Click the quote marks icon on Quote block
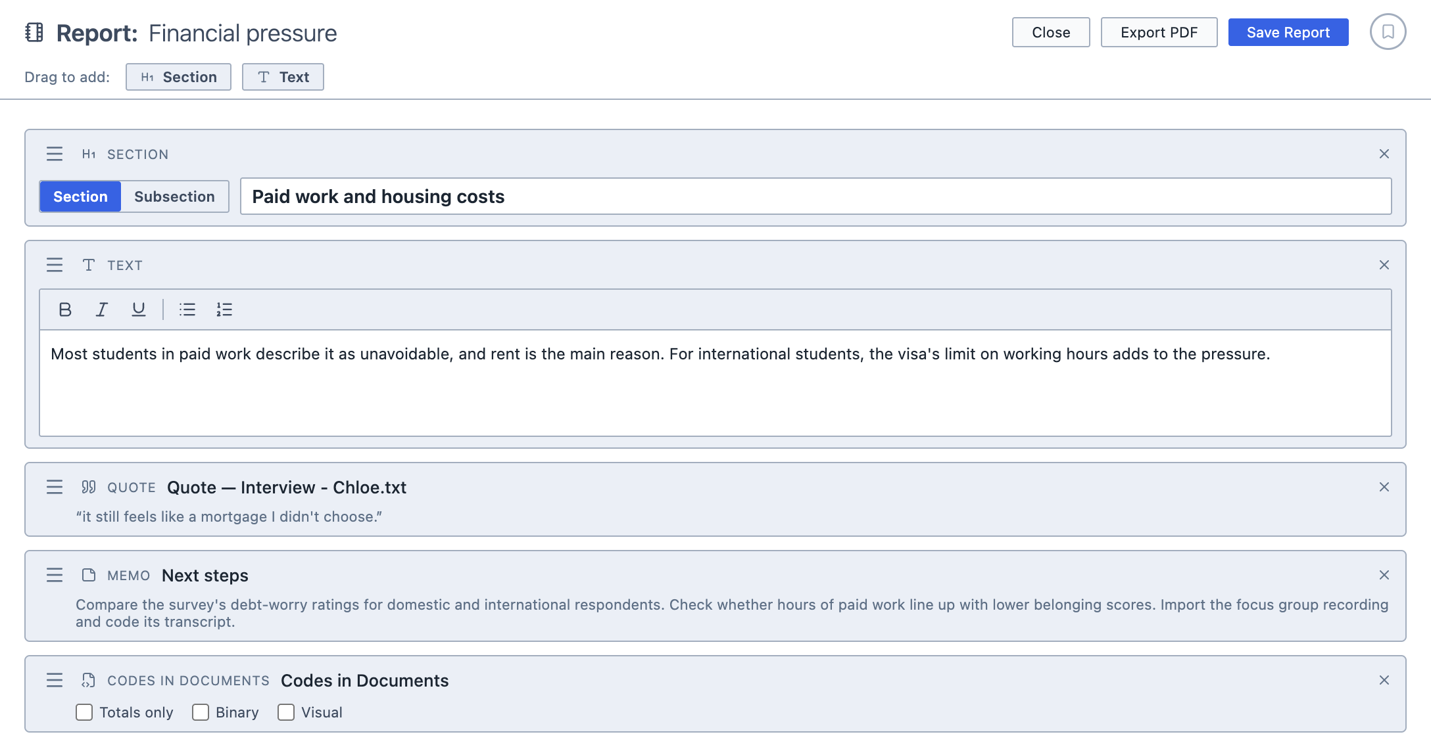Viewport: 1431px width, 749px height. tap(89, 487)
